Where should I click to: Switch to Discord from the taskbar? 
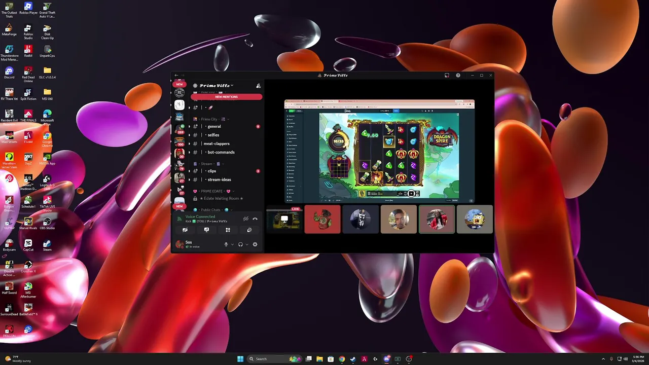tap(386, 359)
